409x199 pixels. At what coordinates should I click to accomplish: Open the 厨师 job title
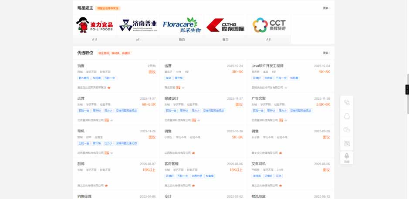click(81, 164)
